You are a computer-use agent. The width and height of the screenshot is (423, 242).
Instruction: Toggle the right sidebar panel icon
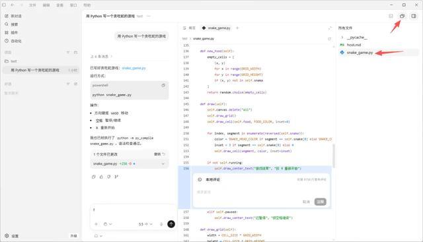[x=414, y=16]
